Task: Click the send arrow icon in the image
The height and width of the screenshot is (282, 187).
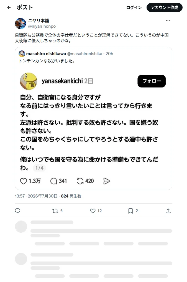Action: pyautogui.click(x=106, y=181)
